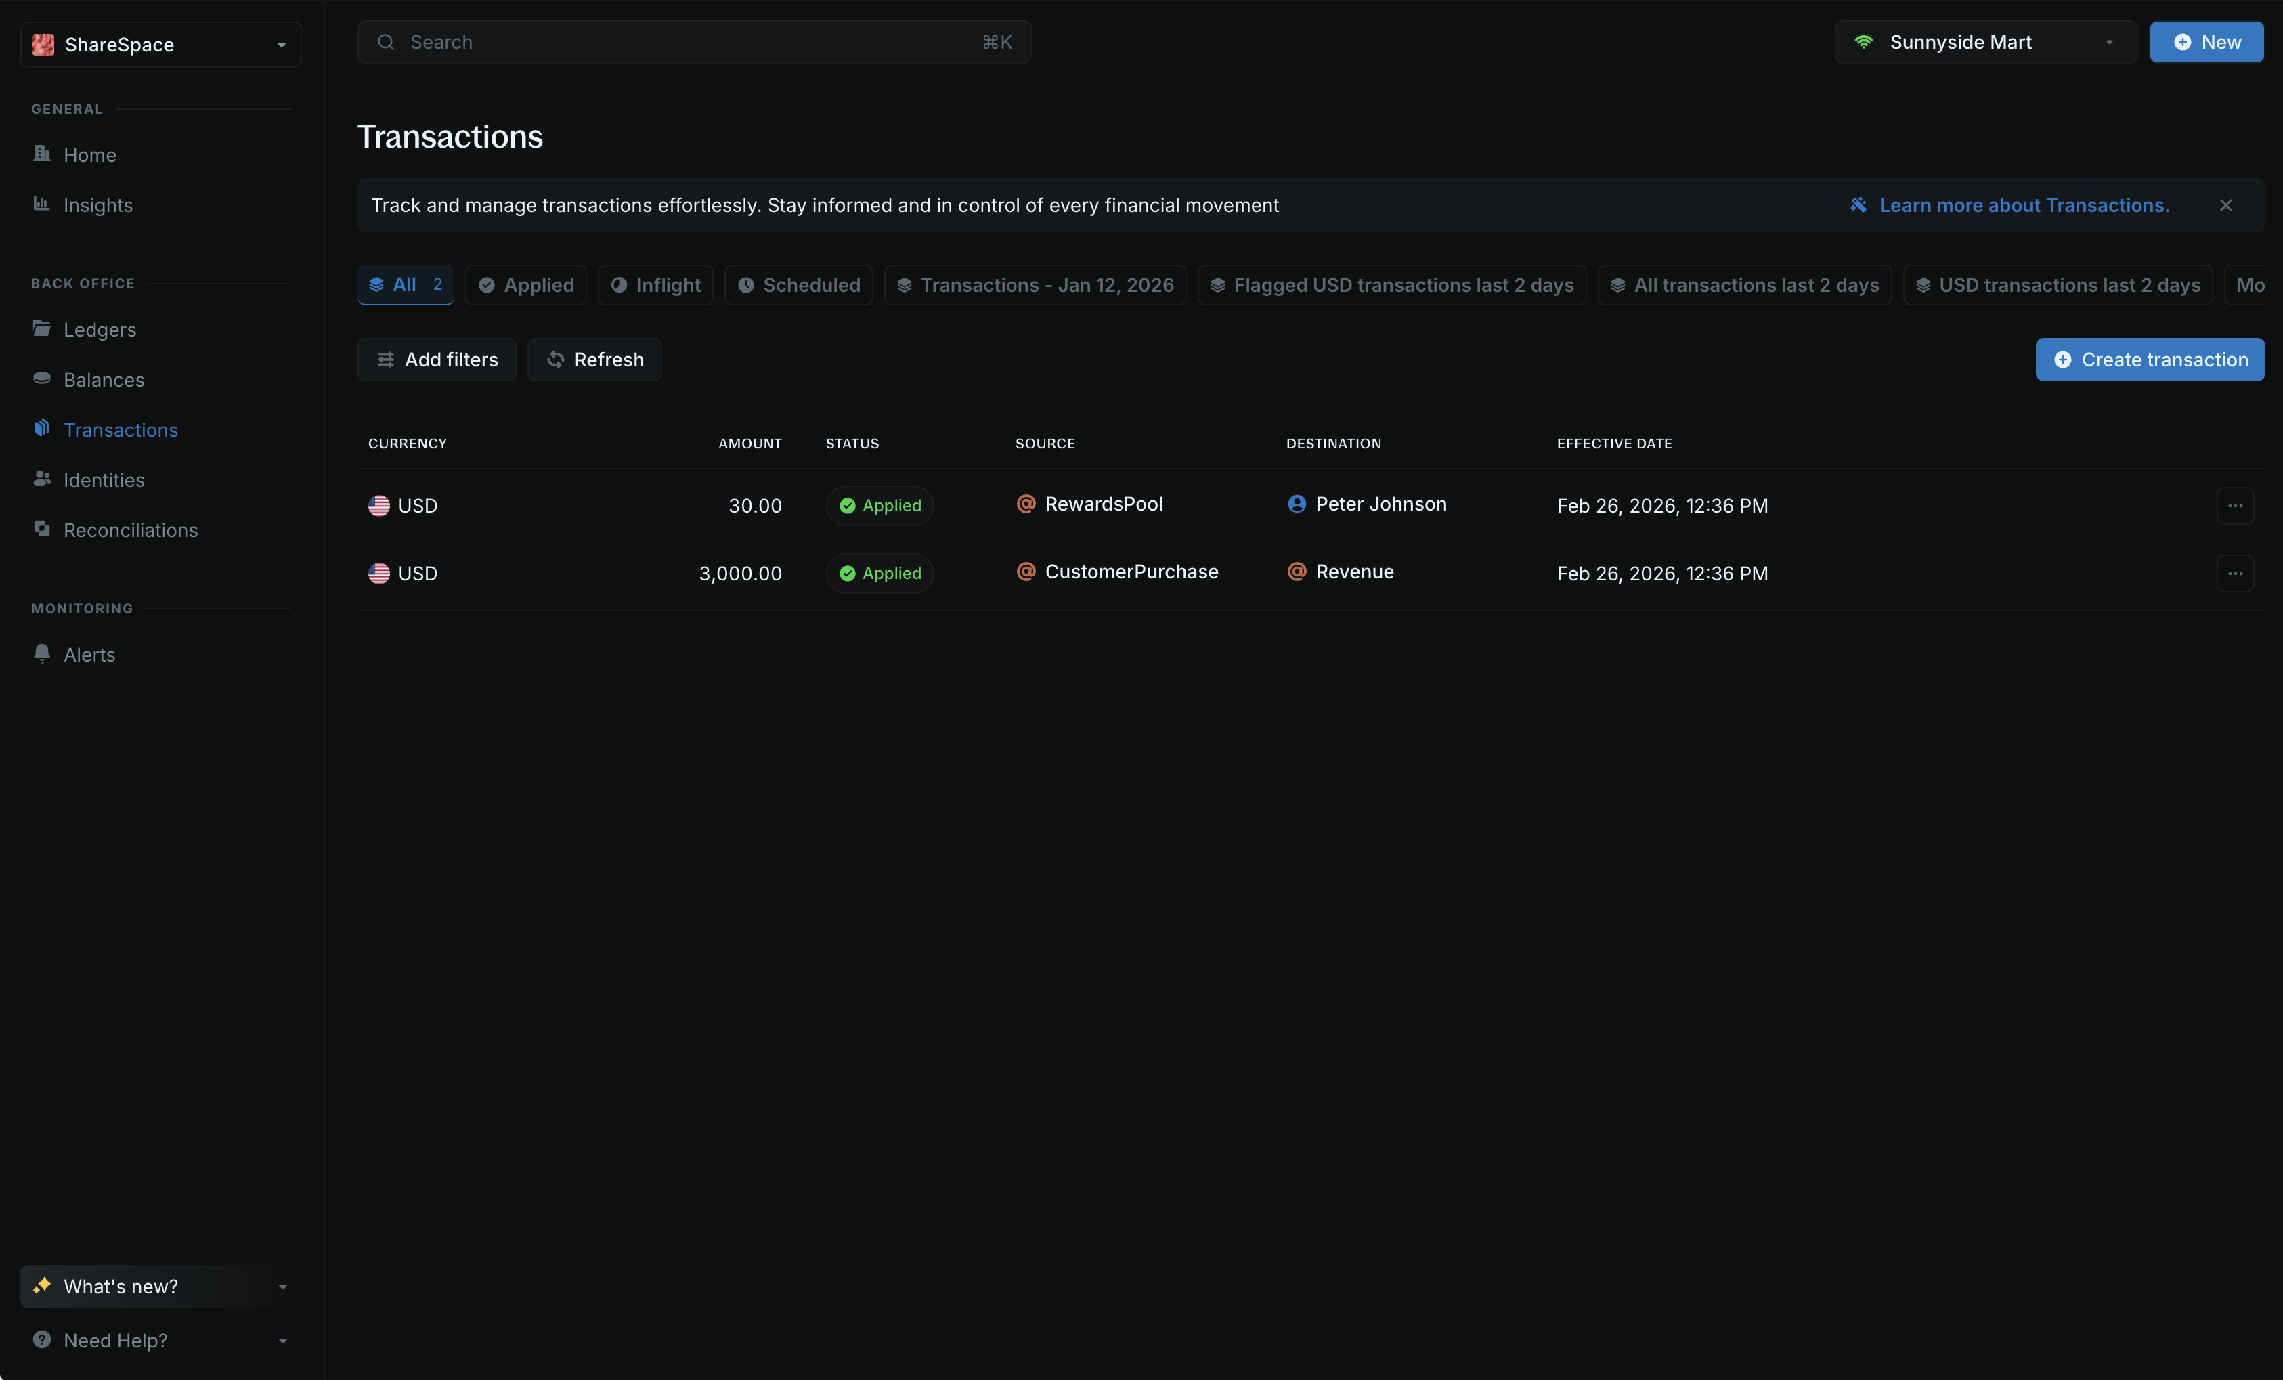Expand the ShareSpace workspace dropdown

click(161, 45)
